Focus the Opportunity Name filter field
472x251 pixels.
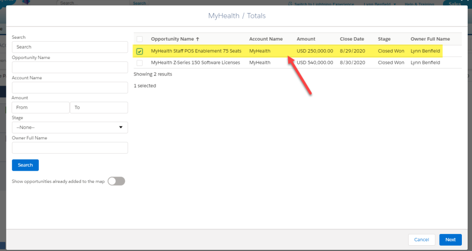(x=70, y=67)
